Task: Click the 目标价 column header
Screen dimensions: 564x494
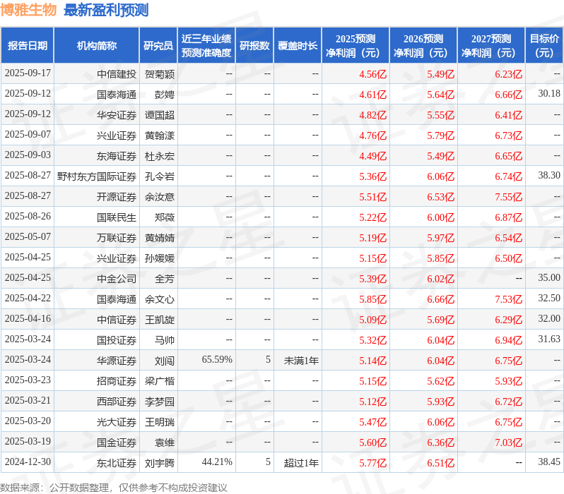Action: (x=544, y=46)
